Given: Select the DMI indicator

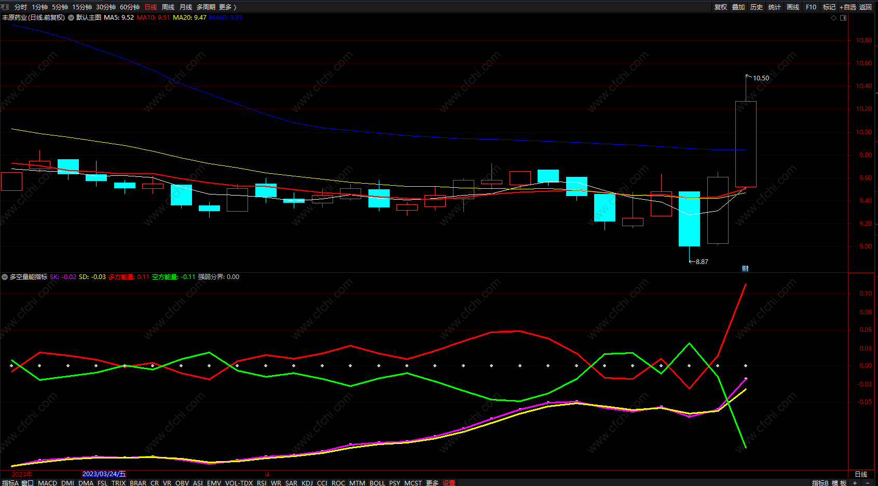Looking at the screenshot, I should pos(67,483).
